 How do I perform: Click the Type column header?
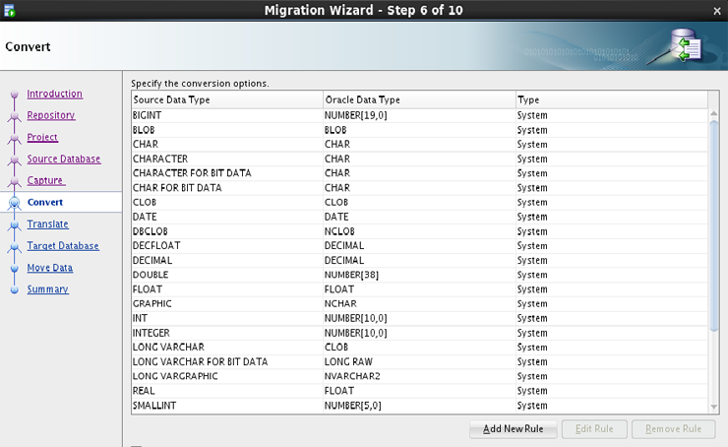click(612, 99)
